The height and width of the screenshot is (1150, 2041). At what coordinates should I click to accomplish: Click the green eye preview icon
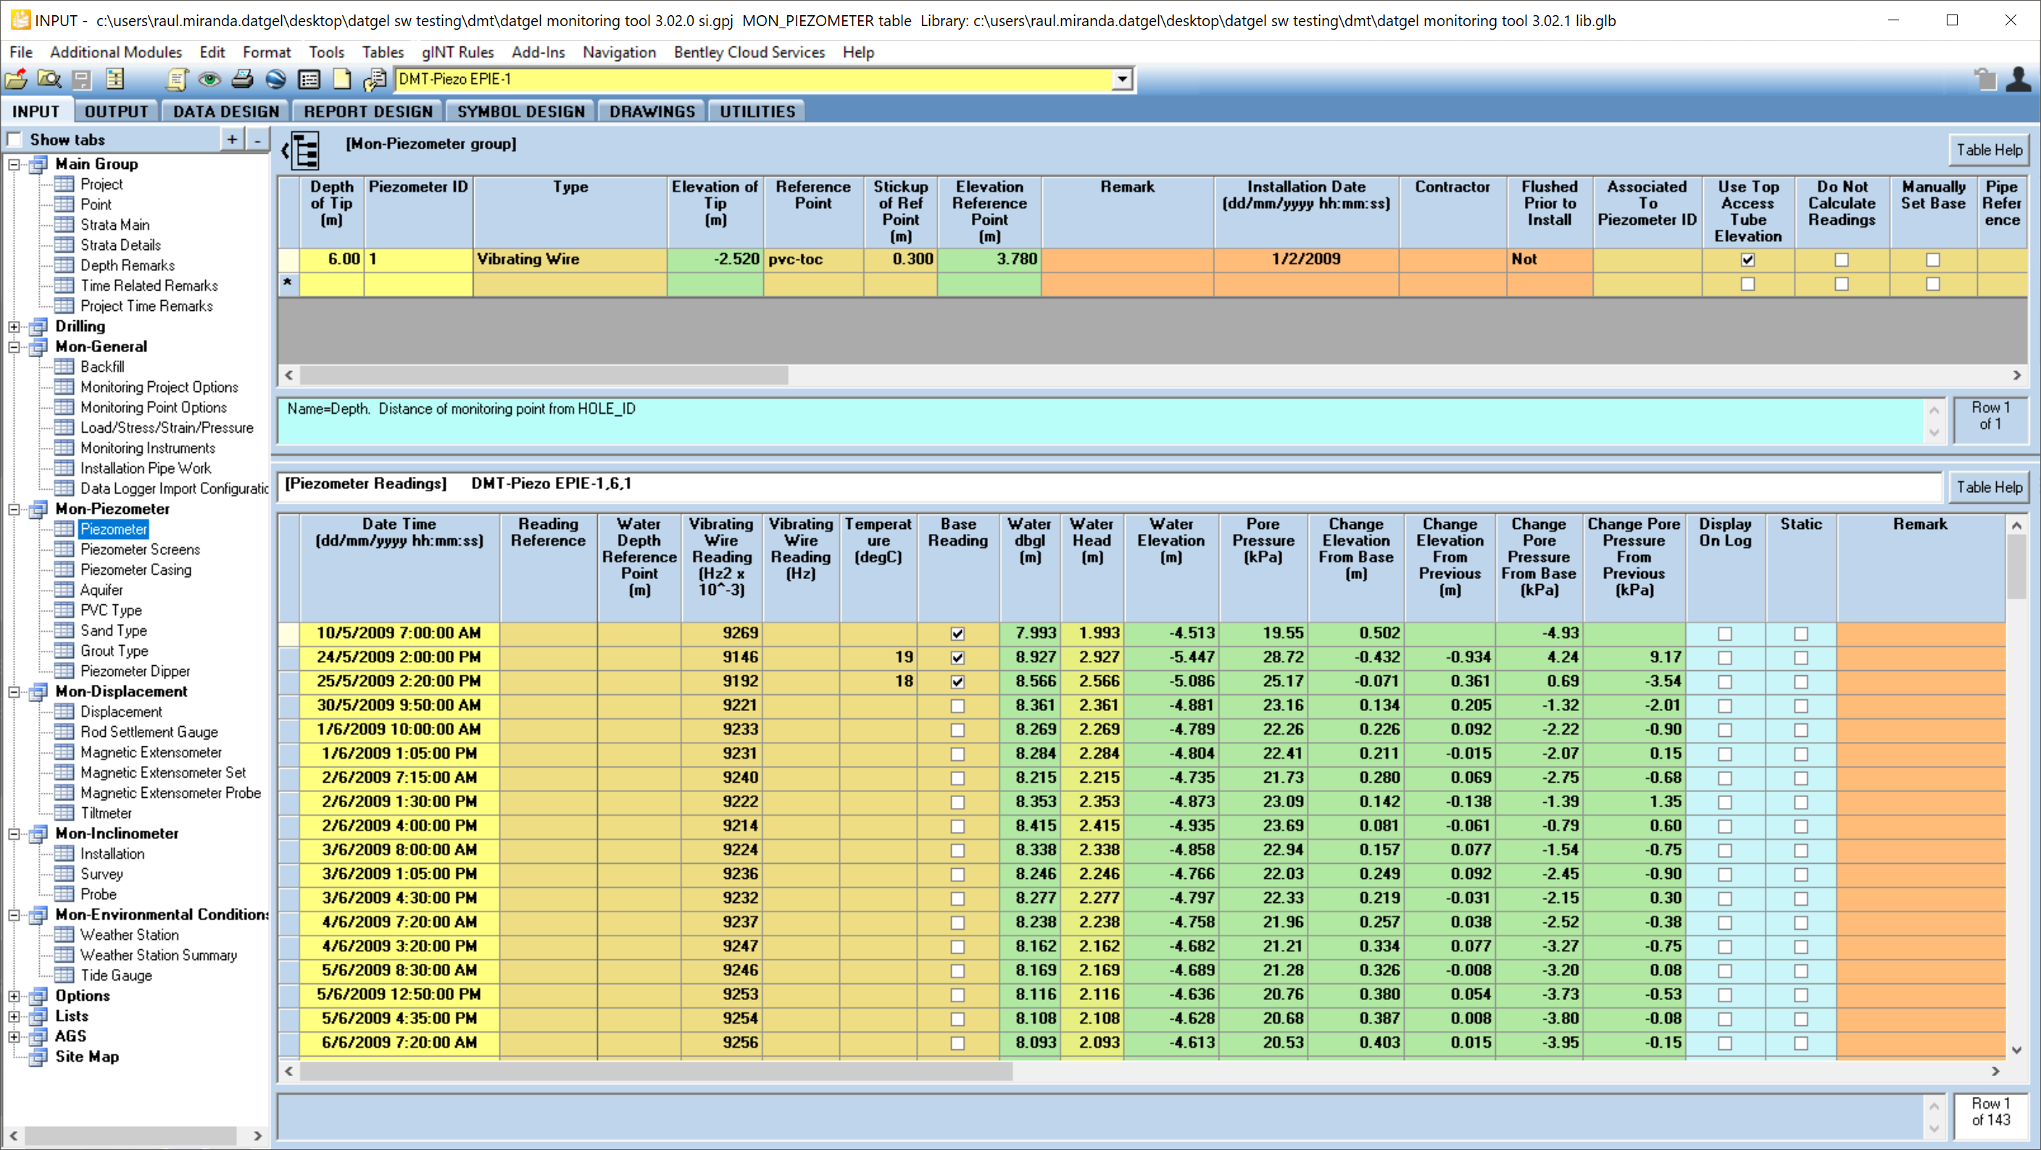209,79
